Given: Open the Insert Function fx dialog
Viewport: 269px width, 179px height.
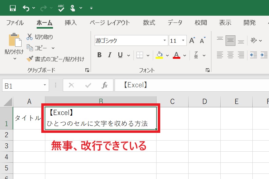Looking at the screenshot, I should (x=104, y=85).
